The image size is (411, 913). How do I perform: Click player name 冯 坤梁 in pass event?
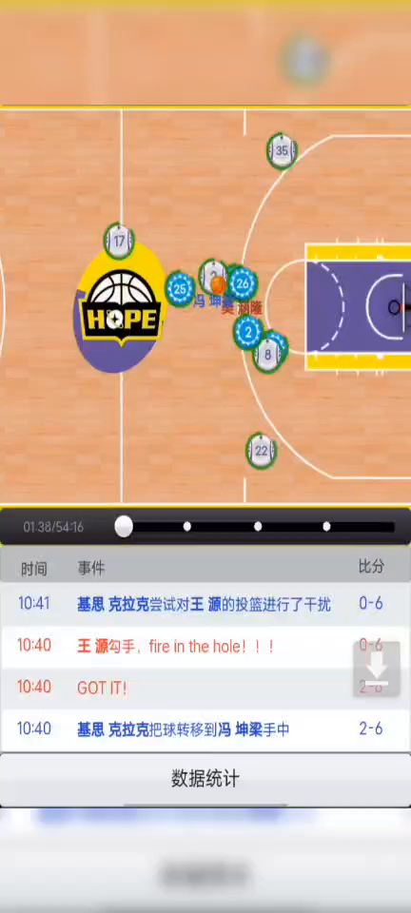[x=241, y=729]
